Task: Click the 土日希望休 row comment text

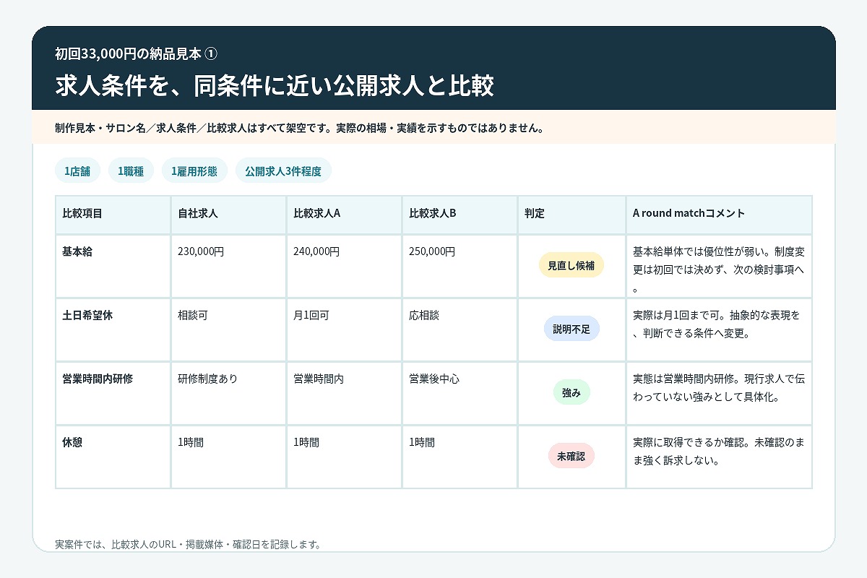Action: click(718, 325)
